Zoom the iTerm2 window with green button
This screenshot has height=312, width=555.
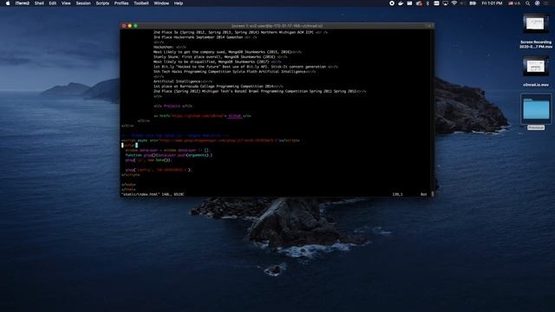pos(135,26)
